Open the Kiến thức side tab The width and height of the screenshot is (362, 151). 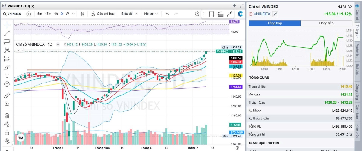[x=357, y=131]
